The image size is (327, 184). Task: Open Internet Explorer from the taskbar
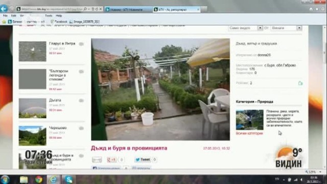53,179
